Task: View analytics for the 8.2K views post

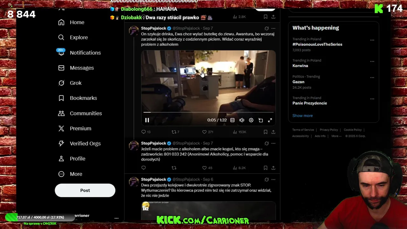Action: (x=239, y=168)
